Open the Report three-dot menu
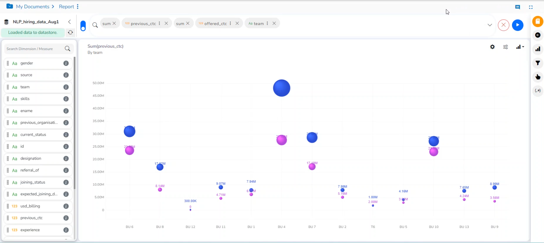Image resolution: width=544 pixels, height=243 pixels. coord(78,7)
